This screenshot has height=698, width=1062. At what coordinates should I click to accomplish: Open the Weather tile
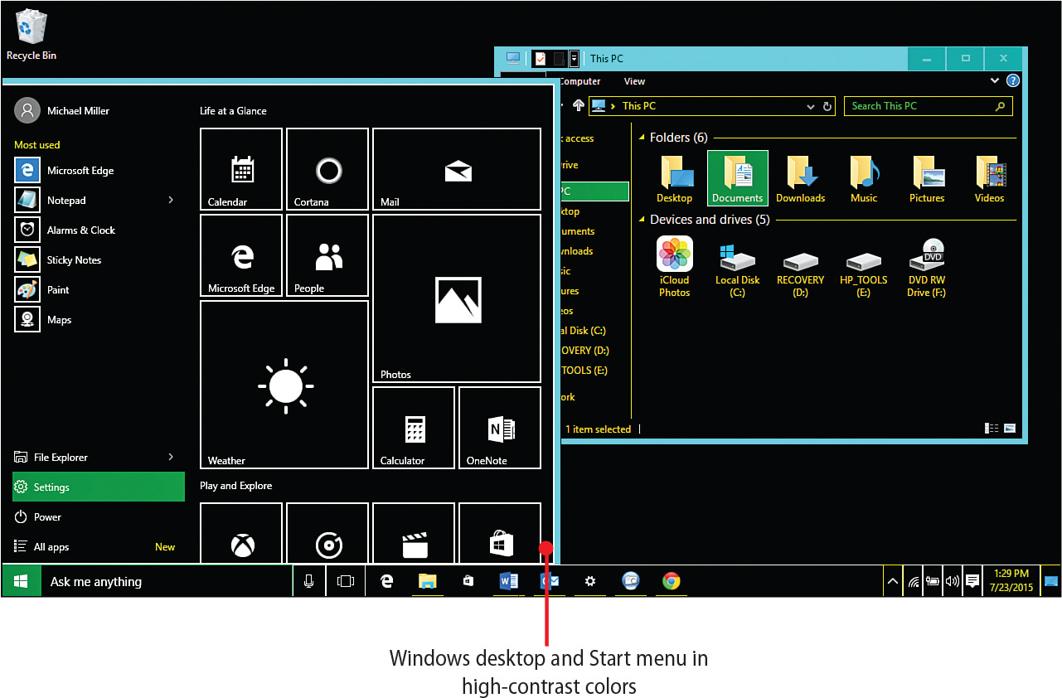coord(284,384)
